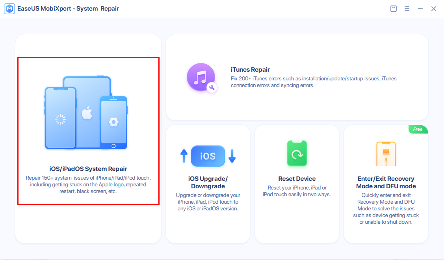The width and height of the screenshot is (444, 260).
Task: Minimize the MobiXpert window
Action: click(420, 9)
